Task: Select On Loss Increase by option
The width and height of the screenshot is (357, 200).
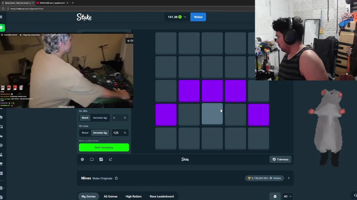Action: click(x=100, y=133)
